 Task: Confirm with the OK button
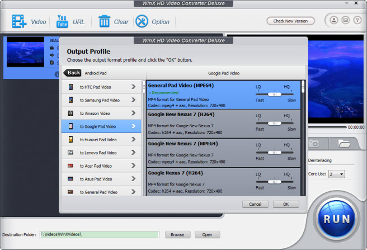tap(286, 204)
